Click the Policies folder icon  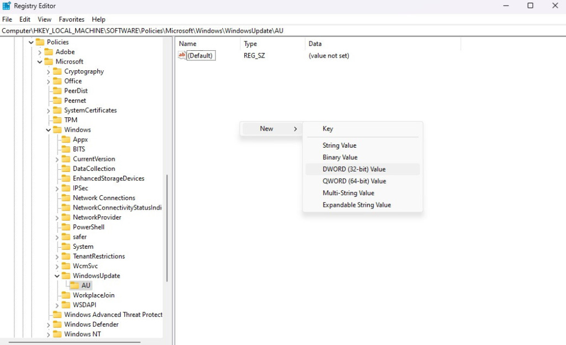tap(40, 42)
